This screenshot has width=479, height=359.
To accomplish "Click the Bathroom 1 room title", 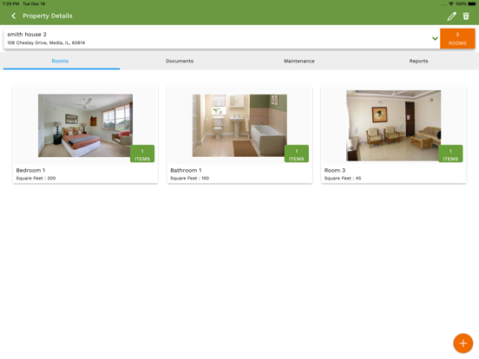I will coord(186,170).
